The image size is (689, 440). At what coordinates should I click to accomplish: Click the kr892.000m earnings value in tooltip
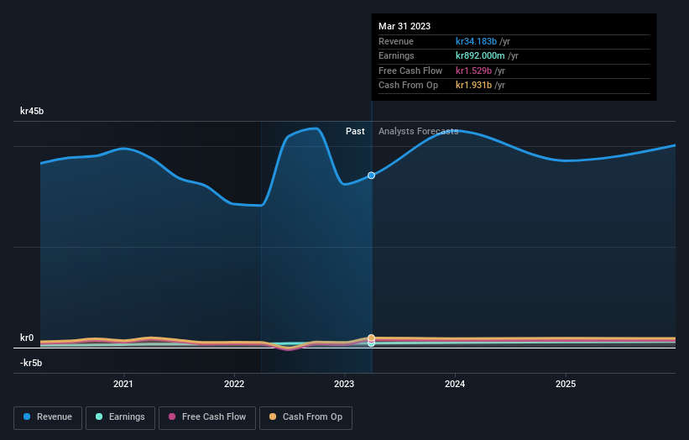pyautogui.click(x=480, y=55)
